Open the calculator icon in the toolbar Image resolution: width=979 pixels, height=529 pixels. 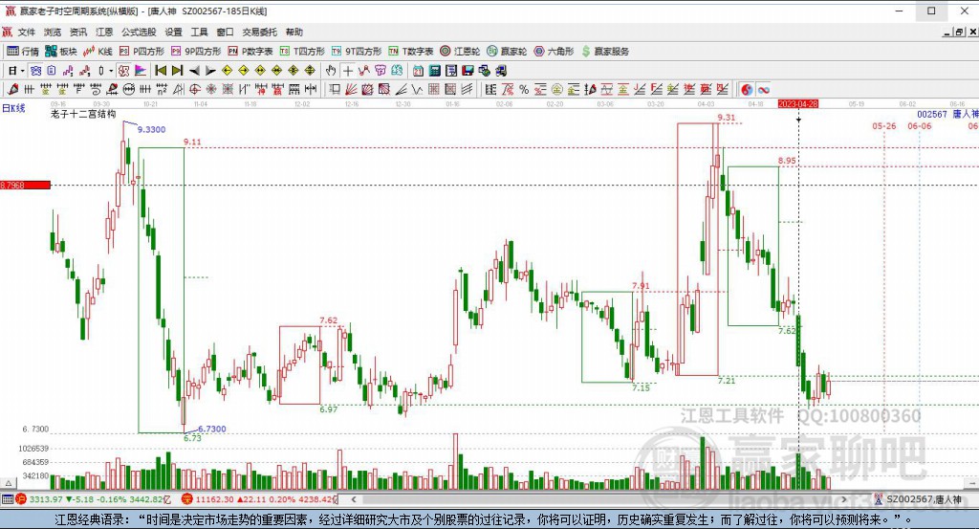(x=435, y=70)
